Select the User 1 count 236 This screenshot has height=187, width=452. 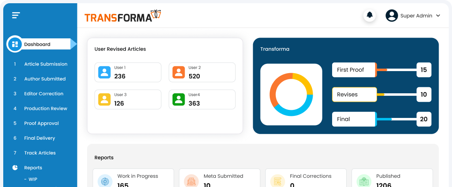119,76
